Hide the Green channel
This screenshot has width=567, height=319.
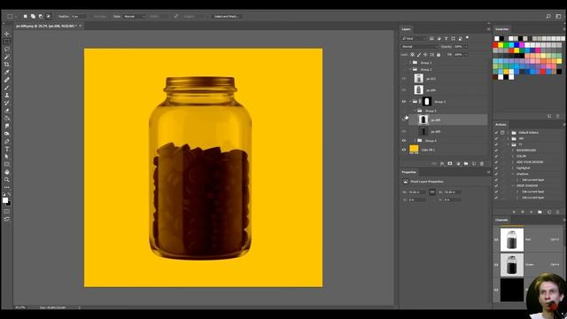click(x=496, y=265)
